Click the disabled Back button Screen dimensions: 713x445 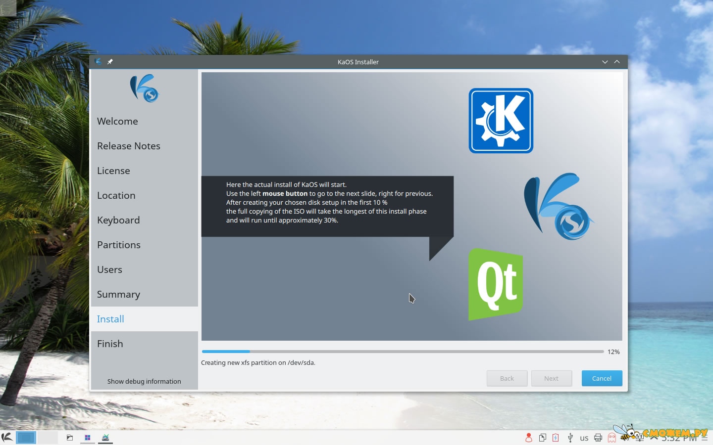(x=507, y=378)
